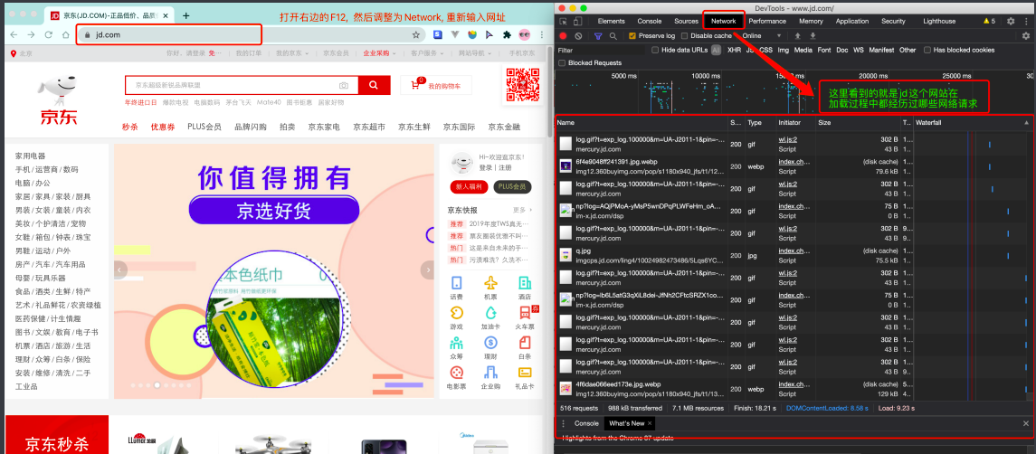Screen dimensions: 1036x454
Task: Click the banner carousel previous arrow
Action: pyautogui.click(x=121, y=270)
